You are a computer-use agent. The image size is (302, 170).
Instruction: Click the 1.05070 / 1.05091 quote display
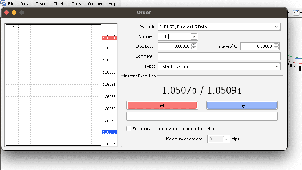coord(202,90)
